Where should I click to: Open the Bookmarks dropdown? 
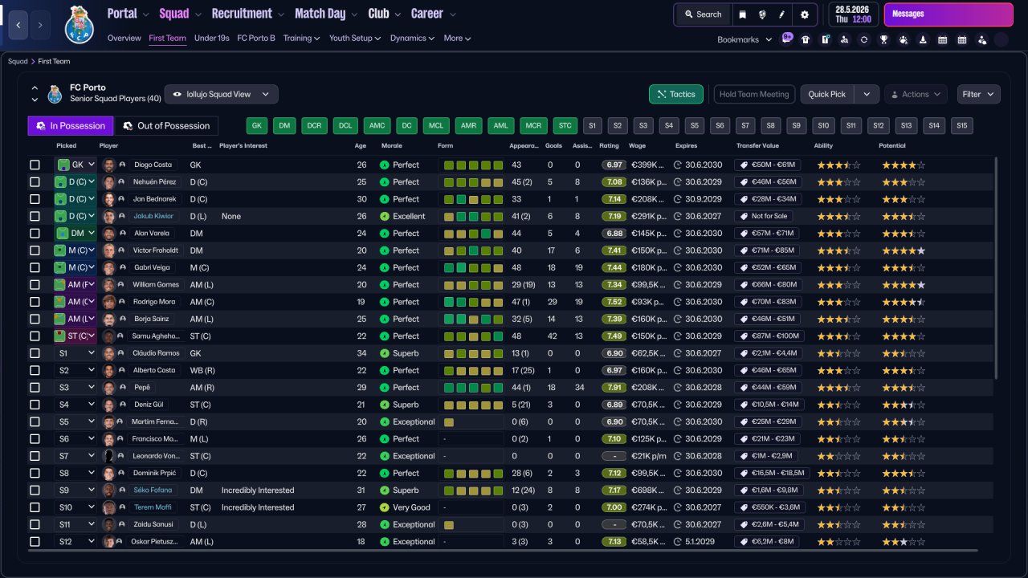(x=744, y=39)
